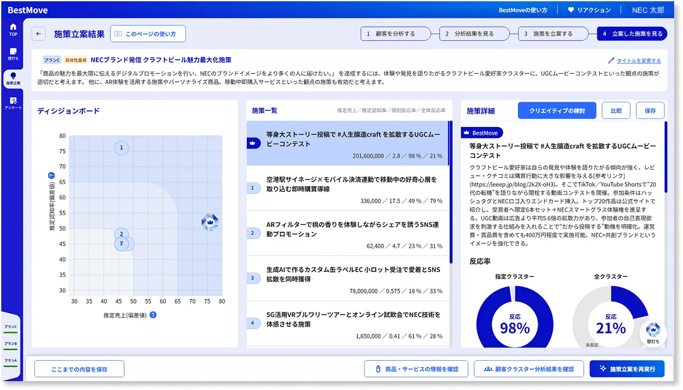Click heart icon next to リアクション
The image size is (683, 390).
coord(571,10)
